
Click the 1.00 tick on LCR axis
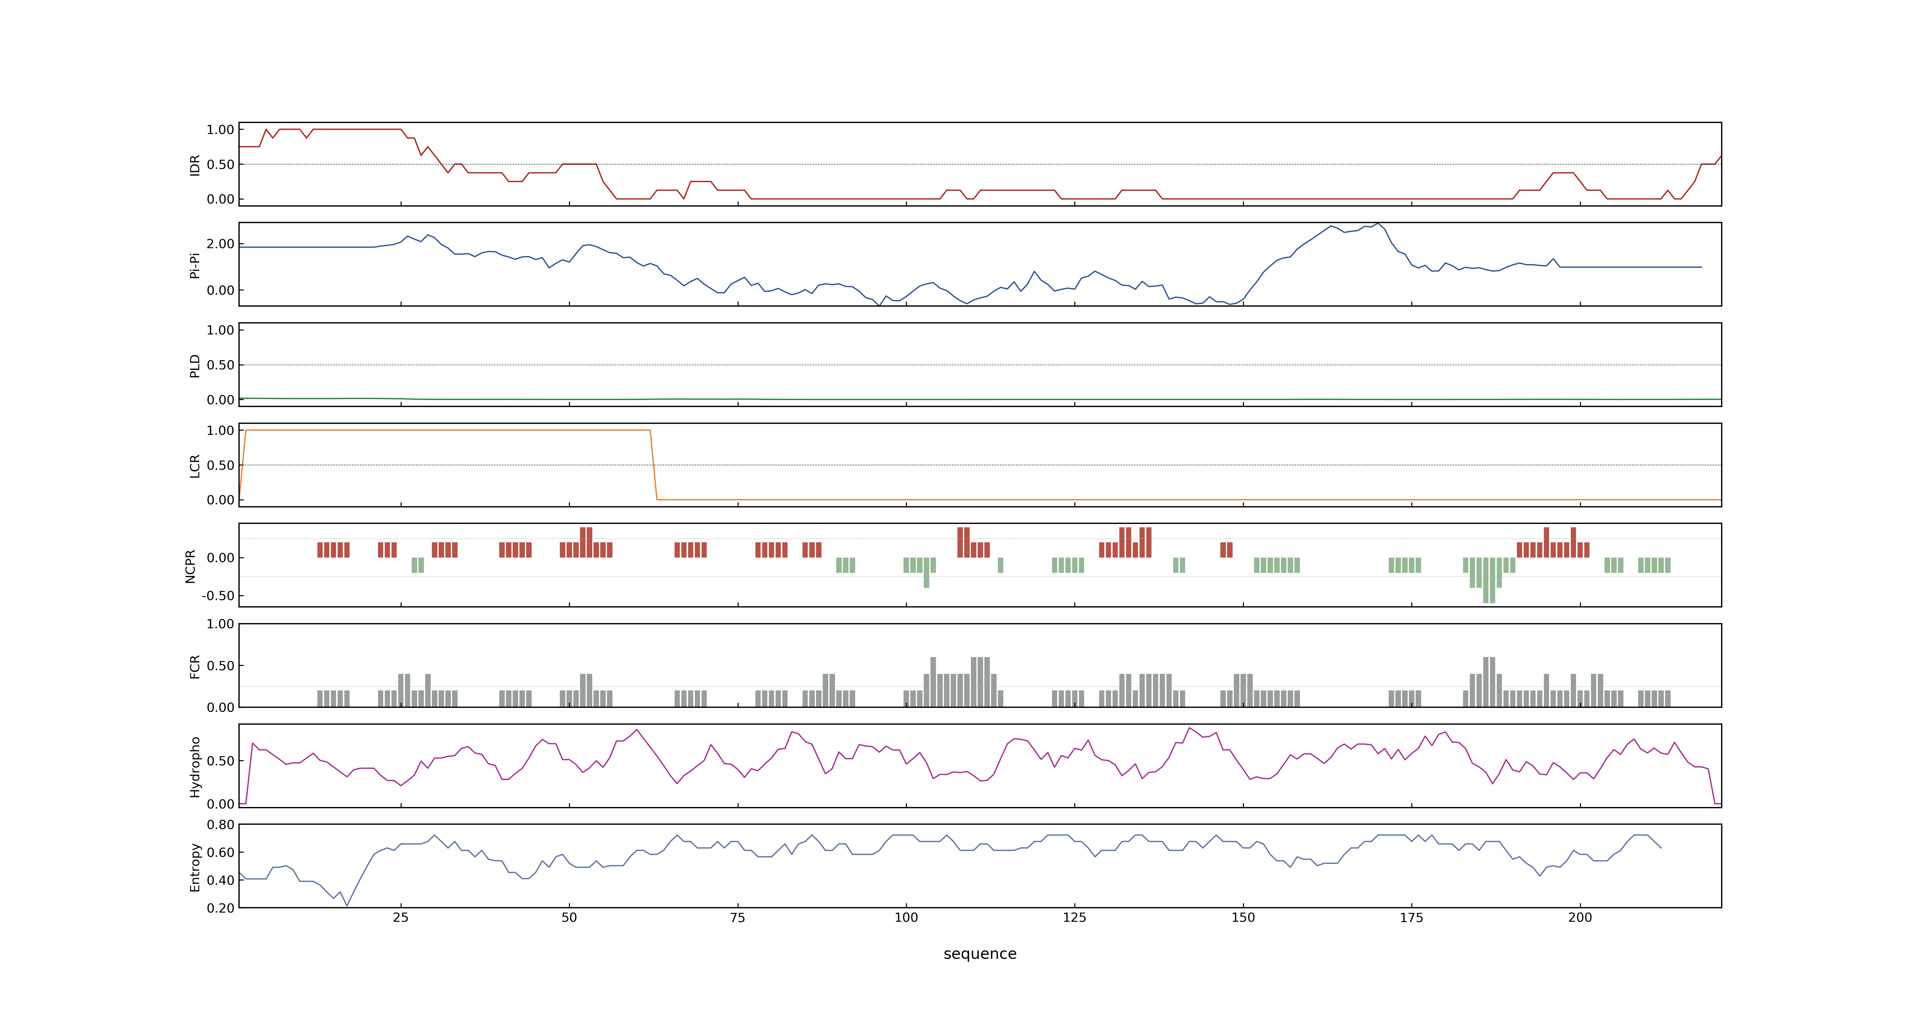coord(221,430)
